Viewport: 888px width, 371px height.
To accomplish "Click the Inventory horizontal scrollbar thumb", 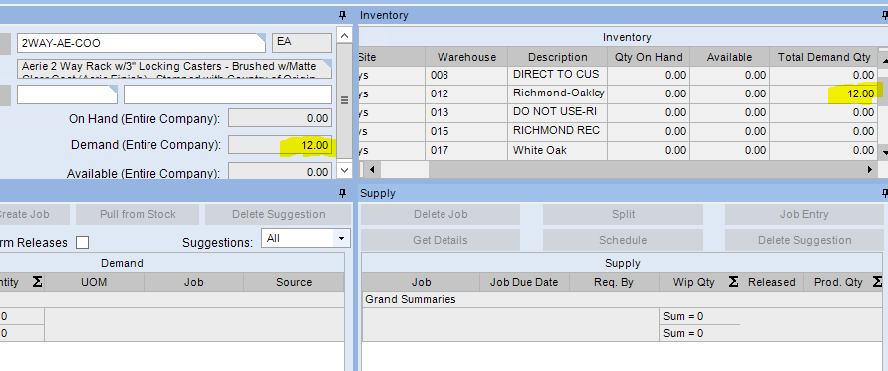I will [x=405, y=170].
